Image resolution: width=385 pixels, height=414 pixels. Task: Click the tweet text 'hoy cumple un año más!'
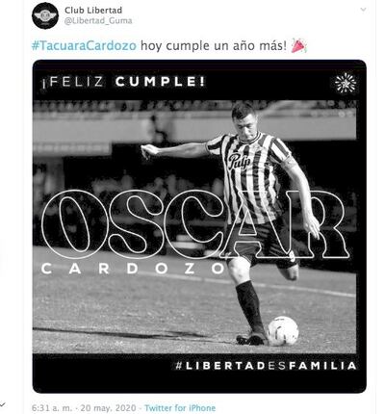[214, 45]
